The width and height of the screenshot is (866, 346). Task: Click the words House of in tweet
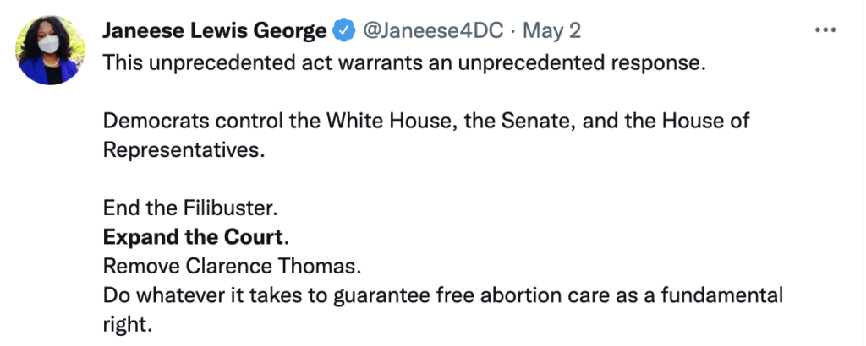(x=709, y=122)
